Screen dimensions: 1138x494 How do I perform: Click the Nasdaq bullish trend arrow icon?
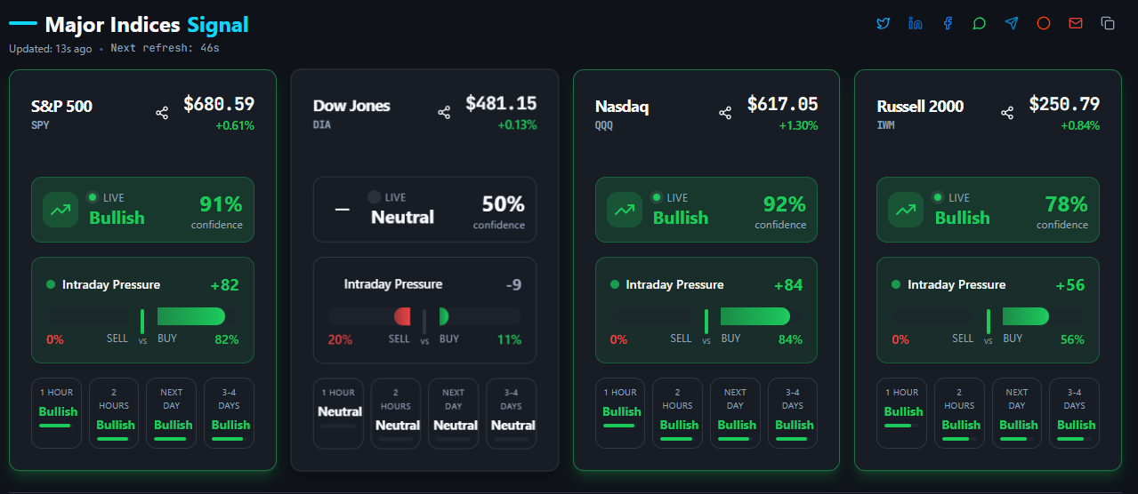(624, 210)
